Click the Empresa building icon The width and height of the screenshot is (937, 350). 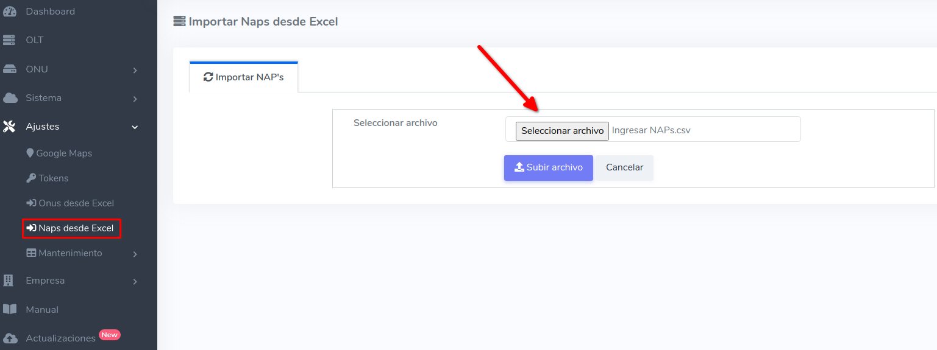9,281
